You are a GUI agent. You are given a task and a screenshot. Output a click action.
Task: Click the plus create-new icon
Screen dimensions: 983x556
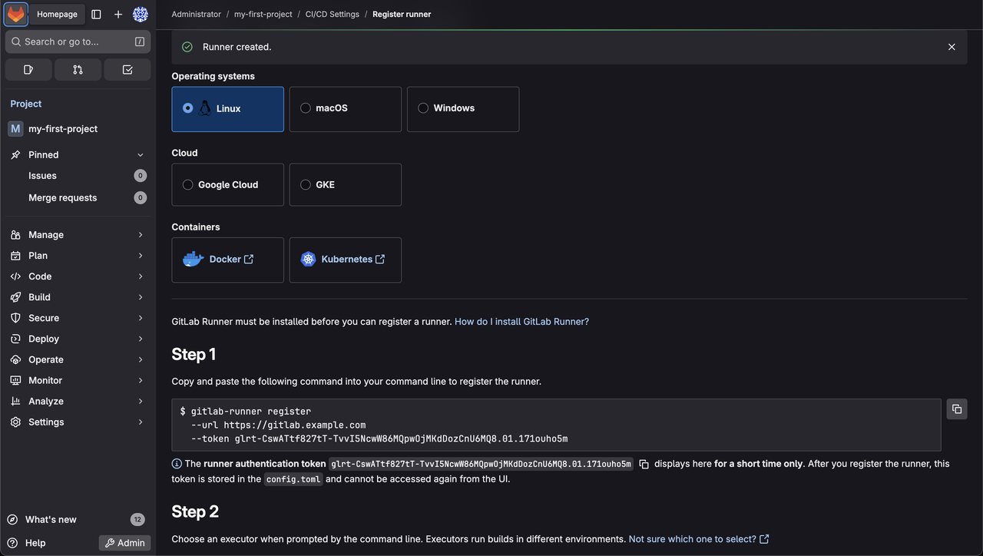coord(118,14)
